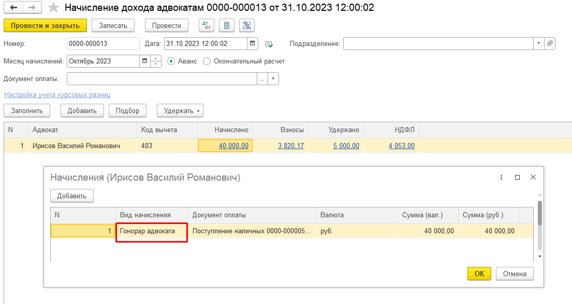Click Провести и закрыть button

45,25
